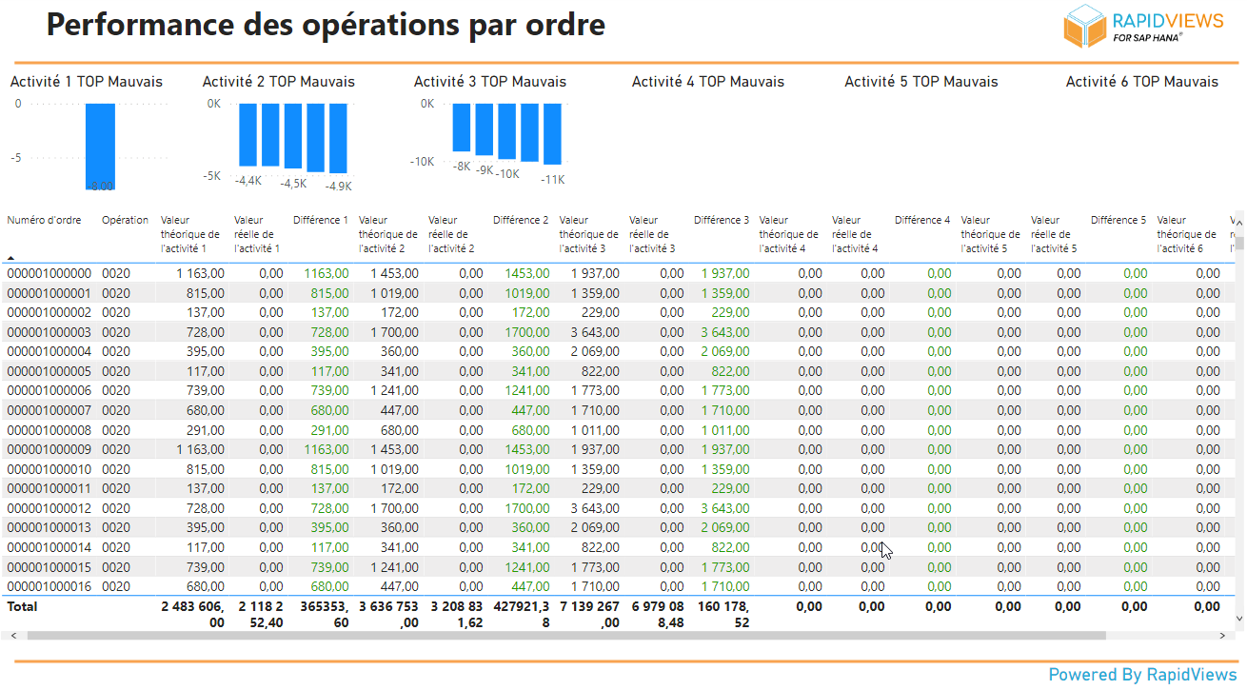Select order number 000001000016 cell

coord(49,586)
